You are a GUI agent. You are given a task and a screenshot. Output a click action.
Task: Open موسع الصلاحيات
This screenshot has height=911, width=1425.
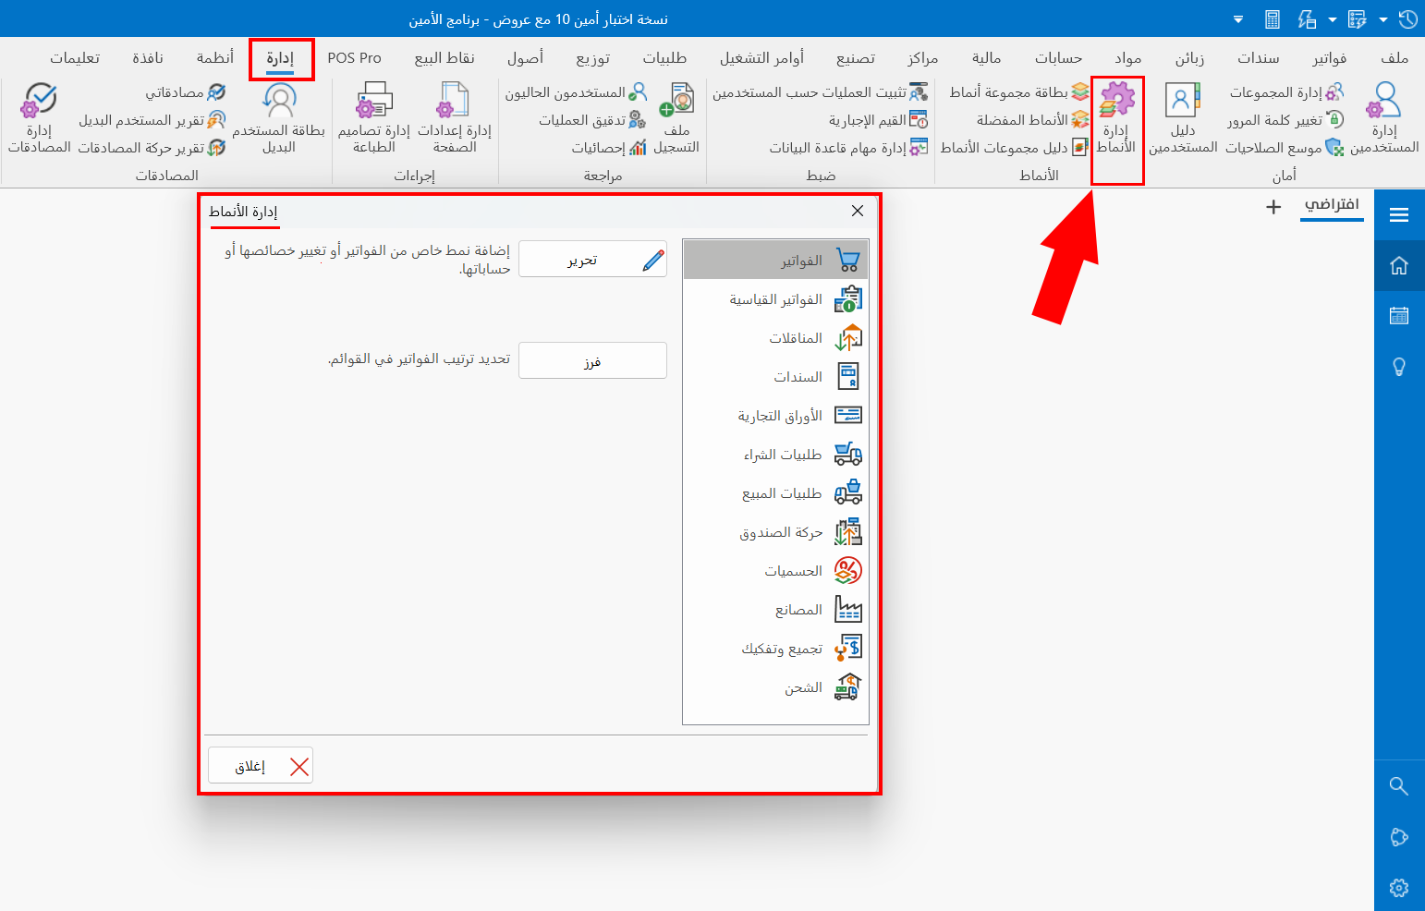[x=1285, y=148]
